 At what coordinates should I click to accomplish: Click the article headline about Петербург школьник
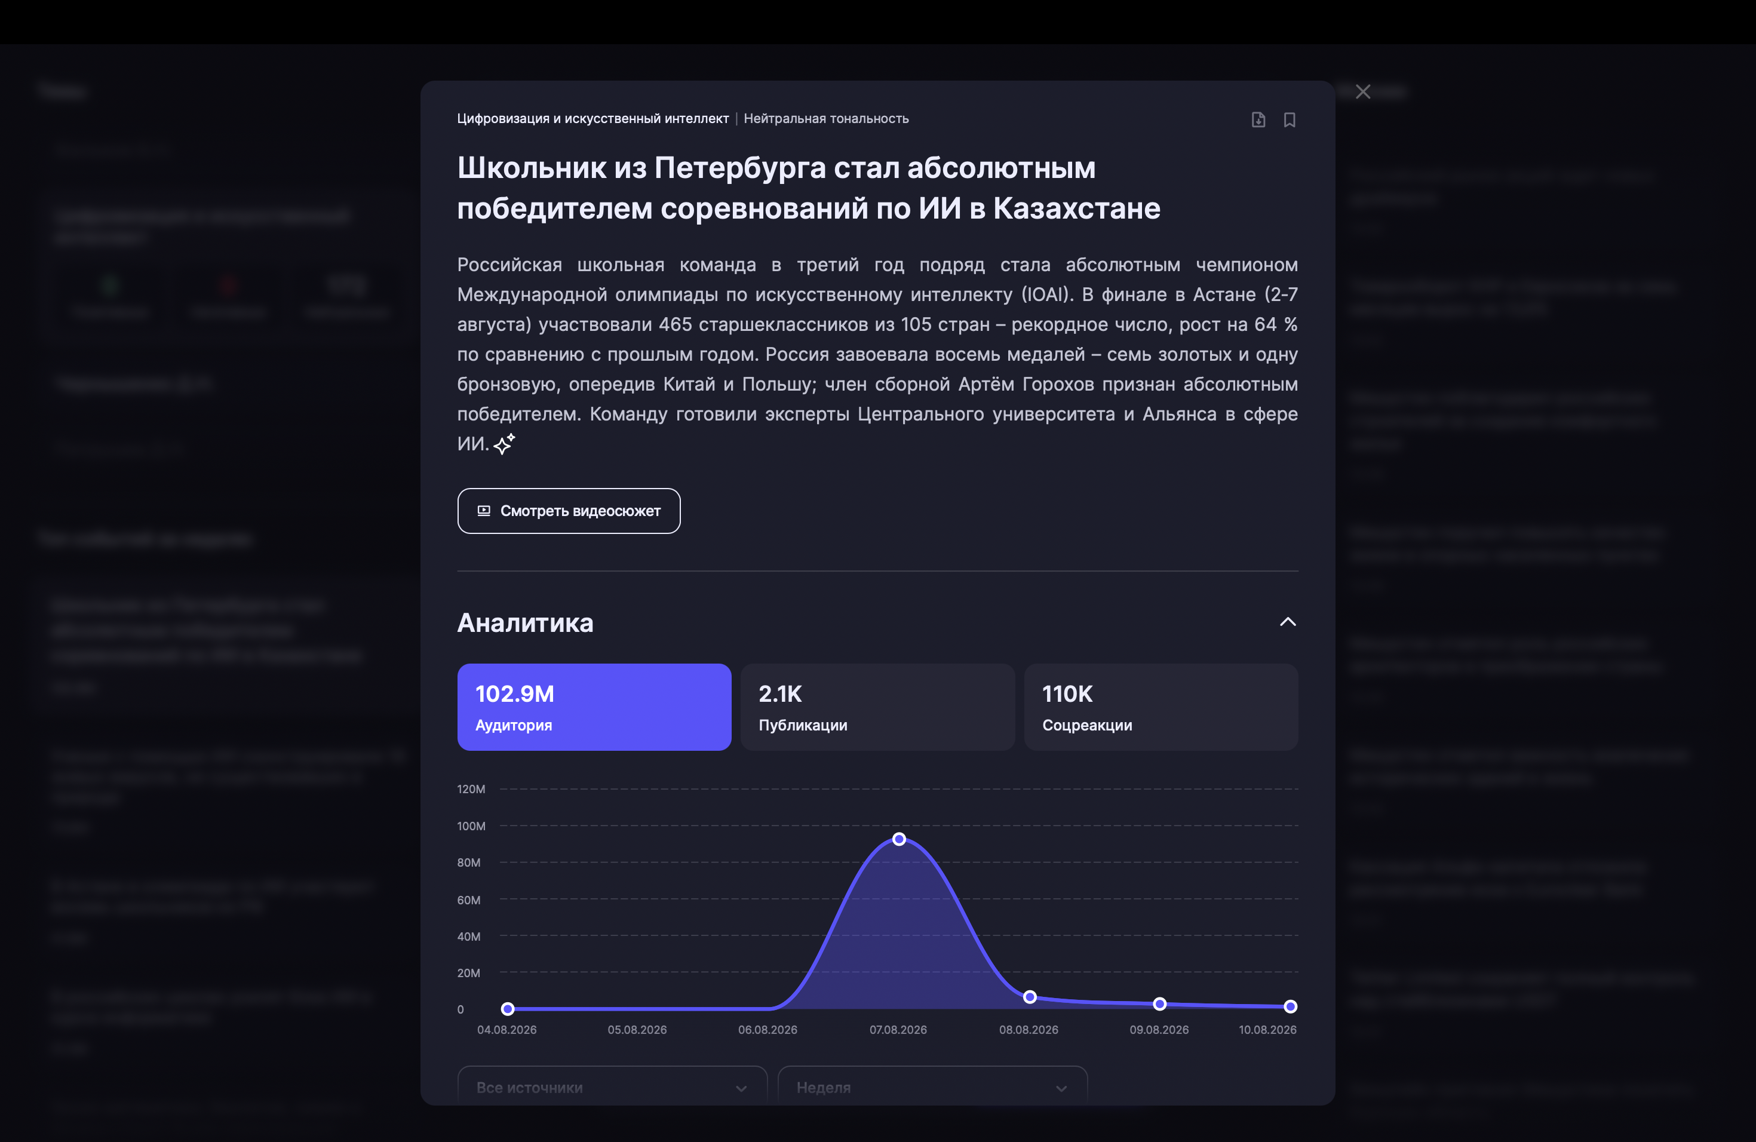[808, 188]
